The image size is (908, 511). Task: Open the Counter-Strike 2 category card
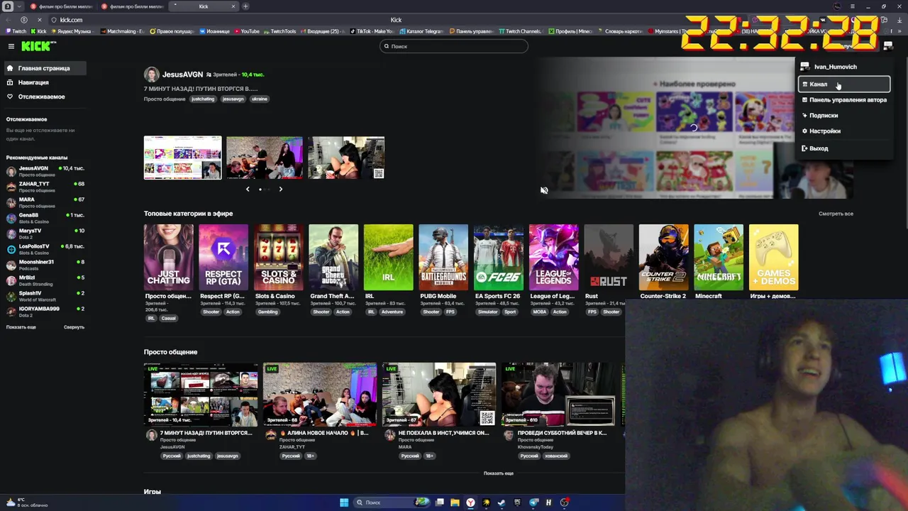[663, 258]
